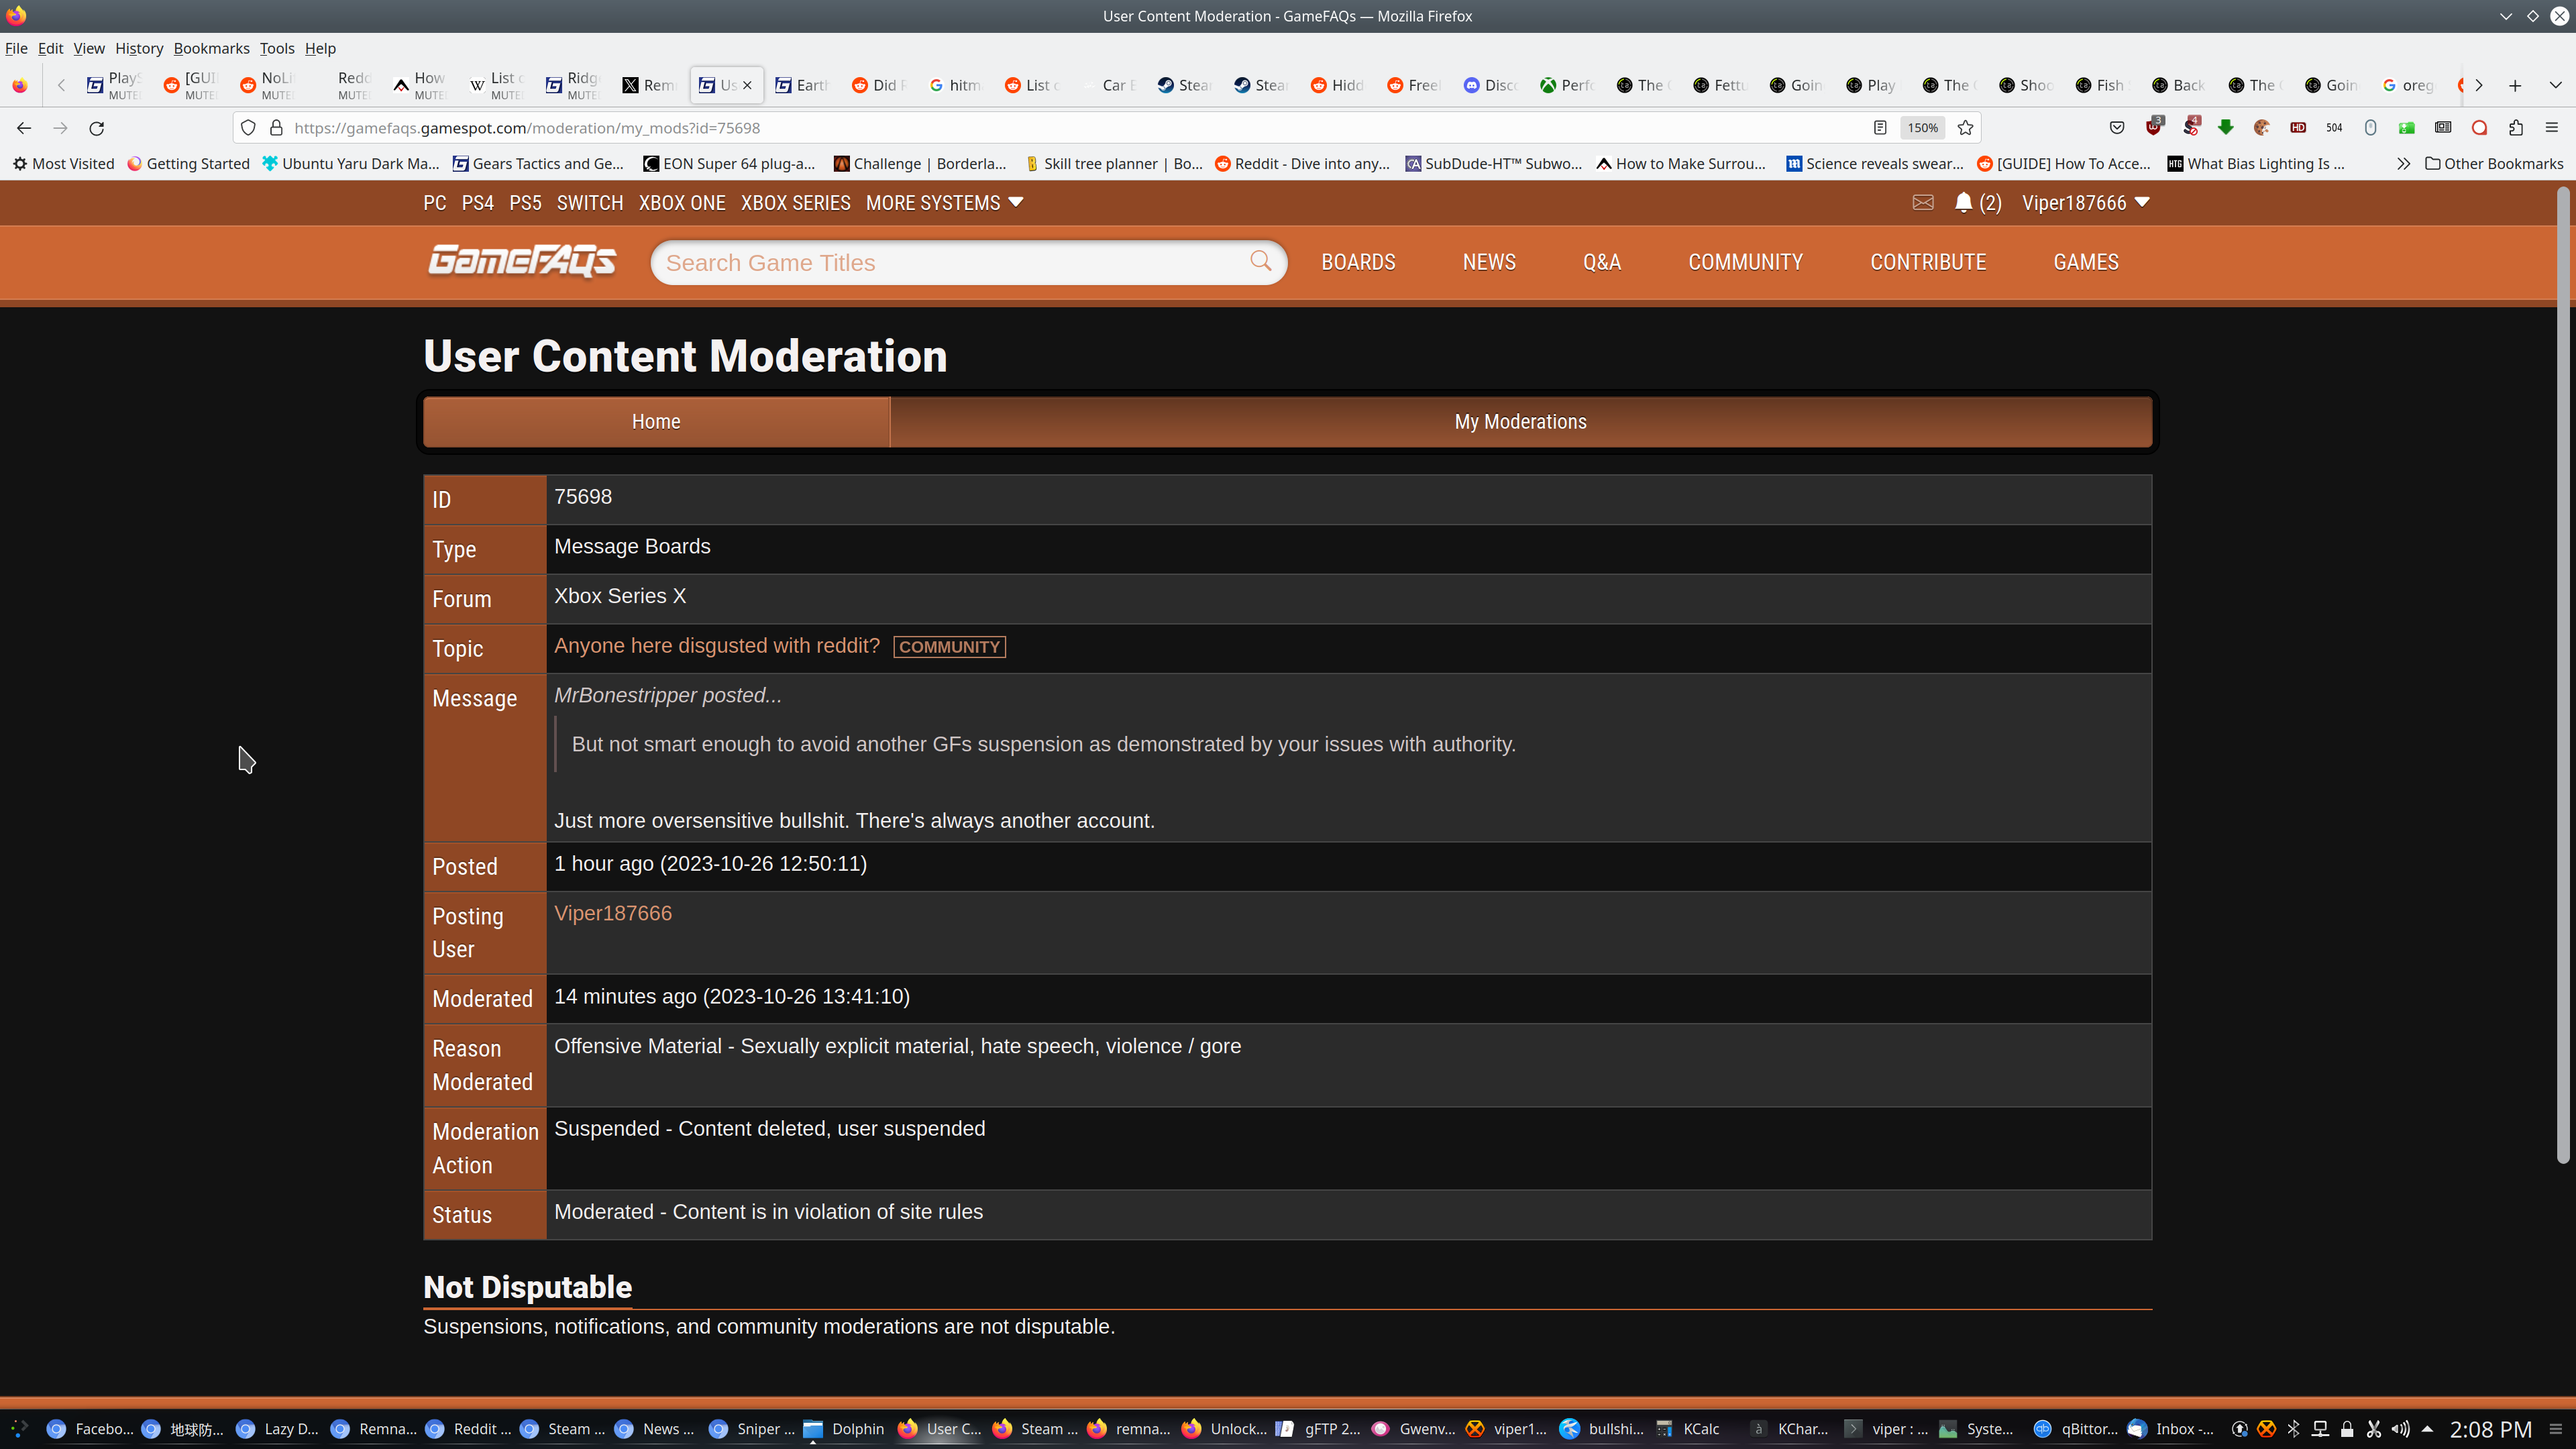The height and width of the screenshot is (1449, 2576).
Task: Toggle reader view icon in address bar
Action: 1879,128
